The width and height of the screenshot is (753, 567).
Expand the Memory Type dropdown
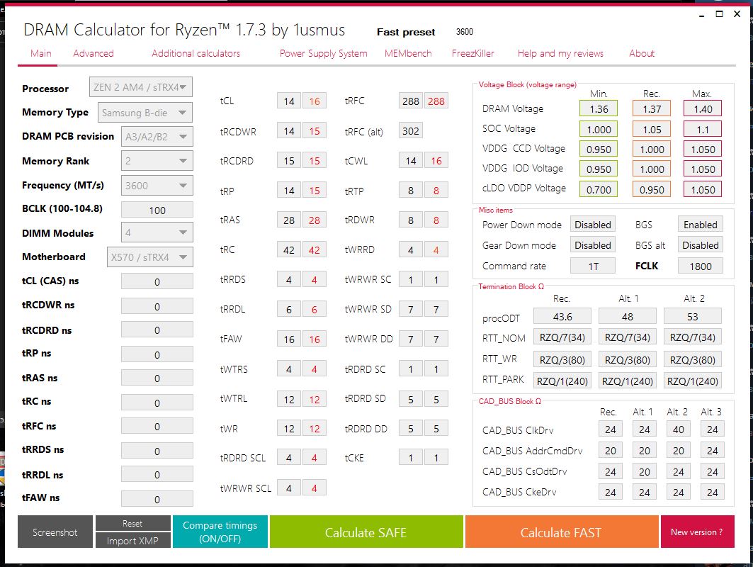(x=145, y=113)
